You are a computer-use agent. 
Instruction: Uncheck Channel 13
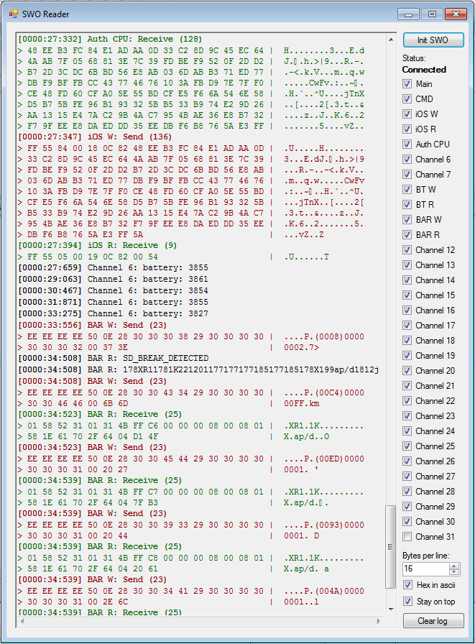(407, 265)
